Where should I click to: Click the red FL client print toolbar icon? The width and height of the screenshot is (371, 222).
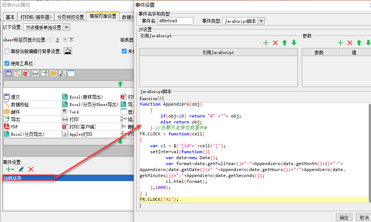pyautogui.click(x=26, y=73)
